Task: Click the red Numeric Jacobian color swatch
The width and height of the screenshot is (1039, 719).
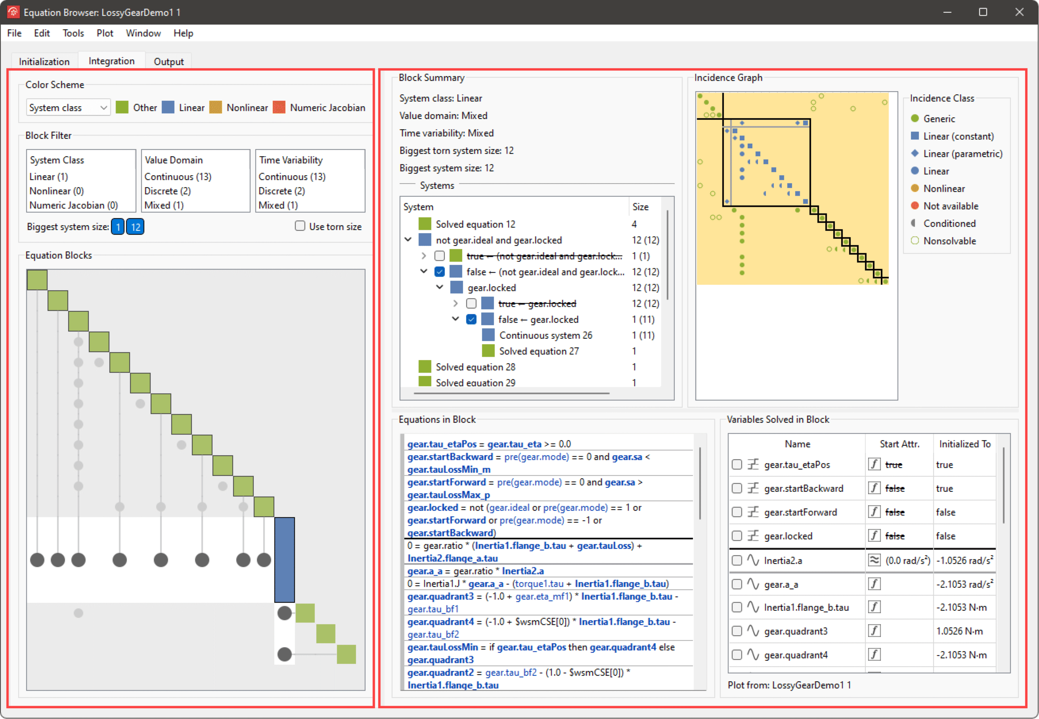Action: point(279,107)
